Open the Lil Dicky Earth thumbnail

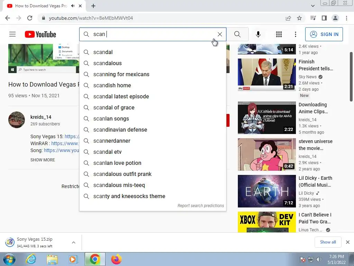tap(267, 191)
